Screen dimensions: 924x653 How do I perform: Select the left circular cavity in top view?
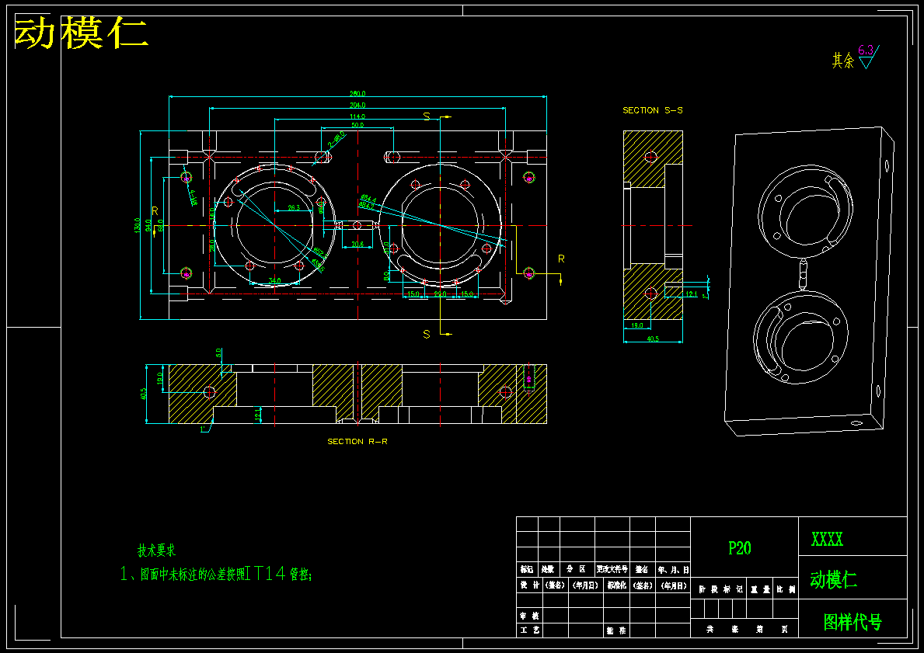(274, 225)
